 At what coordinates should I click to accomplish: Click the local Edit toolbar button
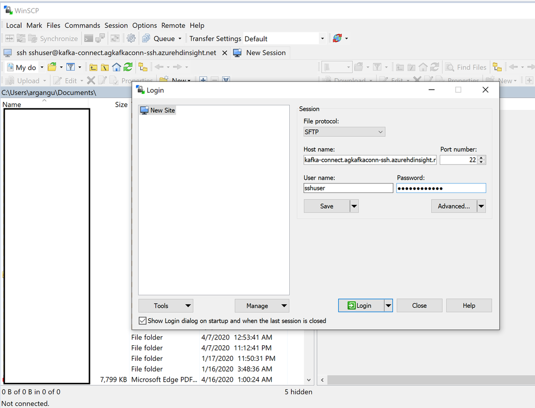(x=65, y=80)
